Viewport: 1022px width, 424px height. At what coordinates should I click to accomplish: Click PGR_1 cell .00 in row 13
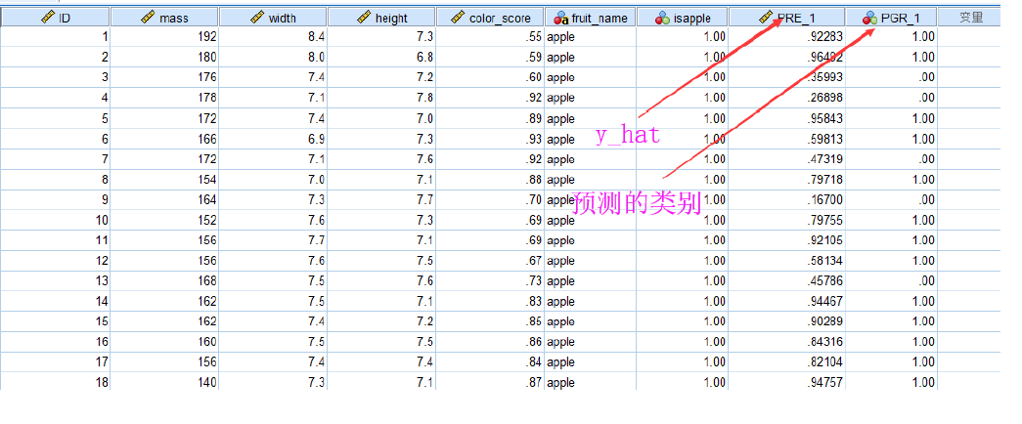click(x=892, y=280)
